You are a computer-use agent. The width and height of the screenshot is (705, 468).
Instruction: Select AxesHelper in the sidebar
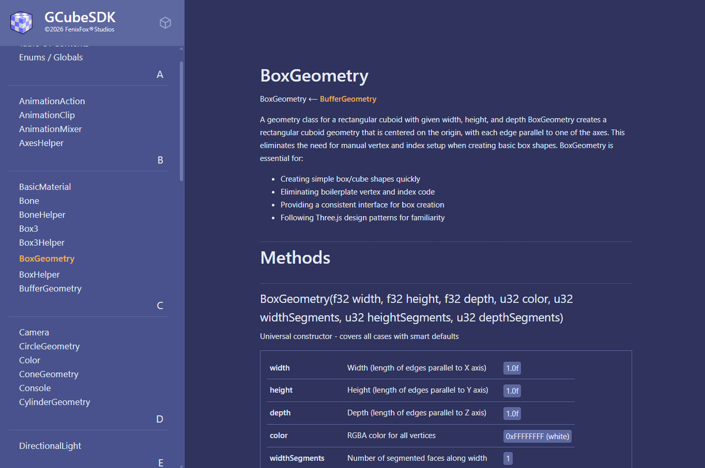tap(41, 143)
